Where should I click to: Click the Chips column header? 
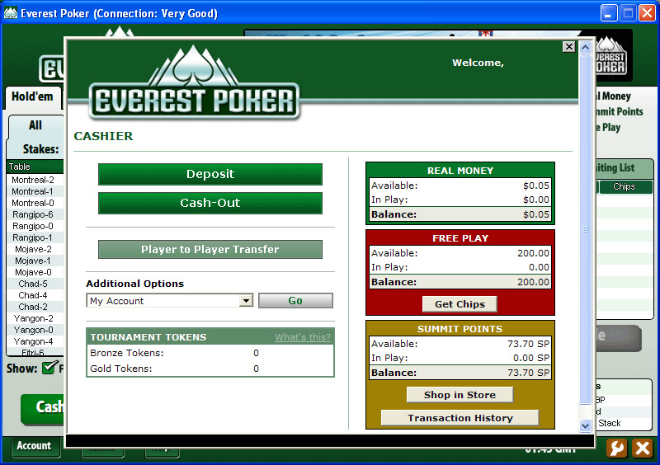pyautogui.click(x=625, y=187)
